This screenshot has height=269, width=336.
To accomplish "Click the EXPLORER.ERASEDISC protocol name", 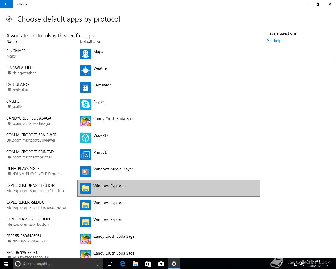I will [25, 202].
